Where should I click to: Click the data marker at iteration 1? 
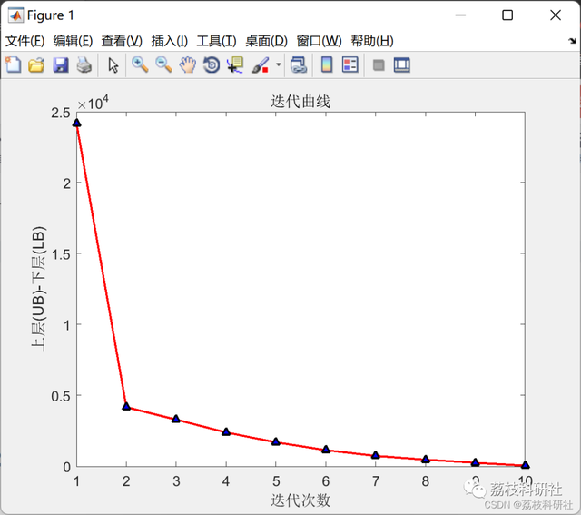(76, 123)
